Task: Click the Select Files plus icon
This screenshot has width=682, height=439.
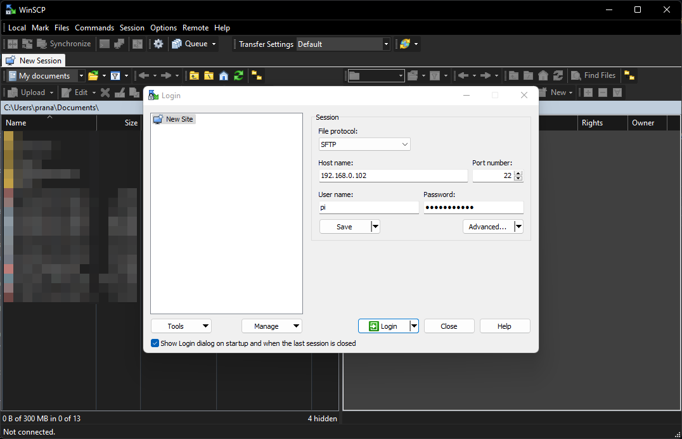Action: [588, 92]
